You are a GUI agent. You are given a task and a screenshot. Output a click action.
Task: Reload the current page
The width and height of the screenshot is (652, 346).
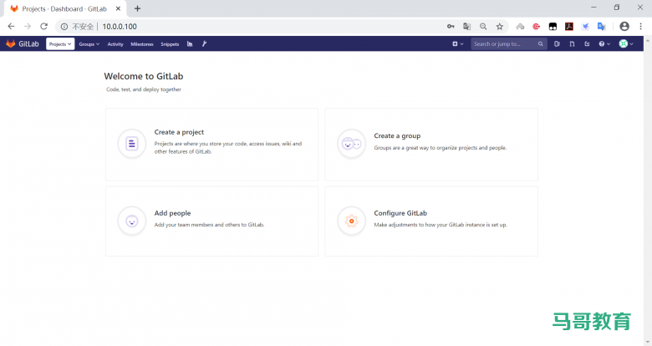[43, 26]
